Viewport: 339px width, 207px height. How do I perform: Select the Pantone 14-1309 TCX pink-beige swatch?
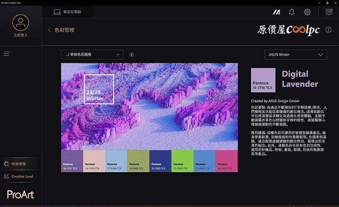(x=94, y=161)
